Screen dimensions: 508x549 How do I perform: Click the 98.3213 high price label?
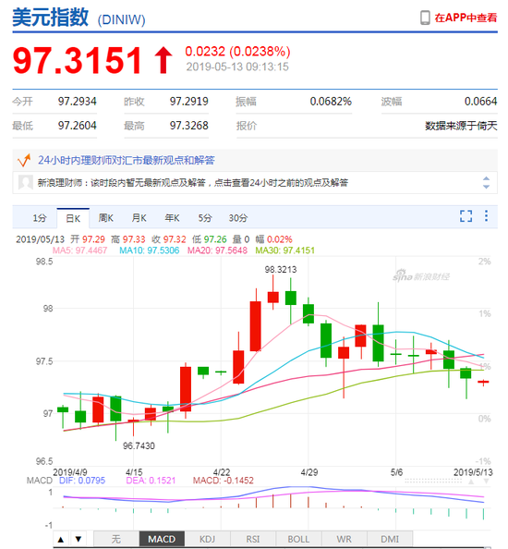280,270
